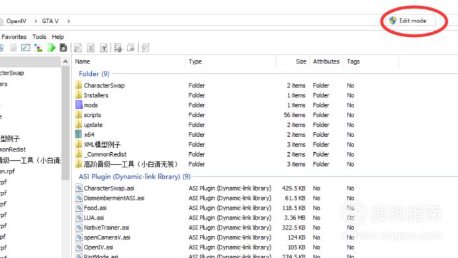Image resolution: width=458 pixels, height=258 pixels.
Task: Click the green play arrow toolbar icon
Action: (52, 48)
